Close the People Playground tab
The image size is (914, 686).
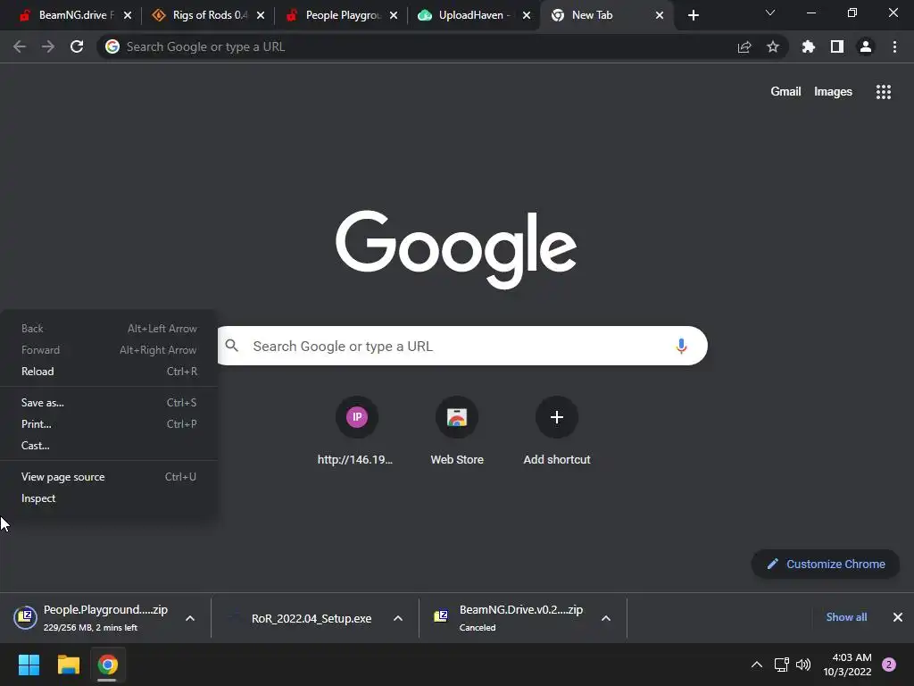[x=394, y=15]
